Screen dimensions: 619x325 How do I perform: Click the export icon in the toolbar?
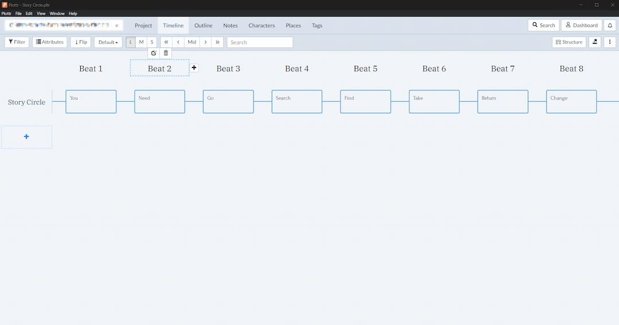coord(595,42)
